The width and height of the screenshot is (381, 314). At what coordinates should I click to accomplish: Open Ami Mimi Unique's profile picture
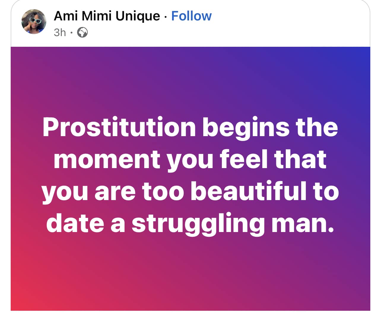pyautogui.click(x=34, y=22)
